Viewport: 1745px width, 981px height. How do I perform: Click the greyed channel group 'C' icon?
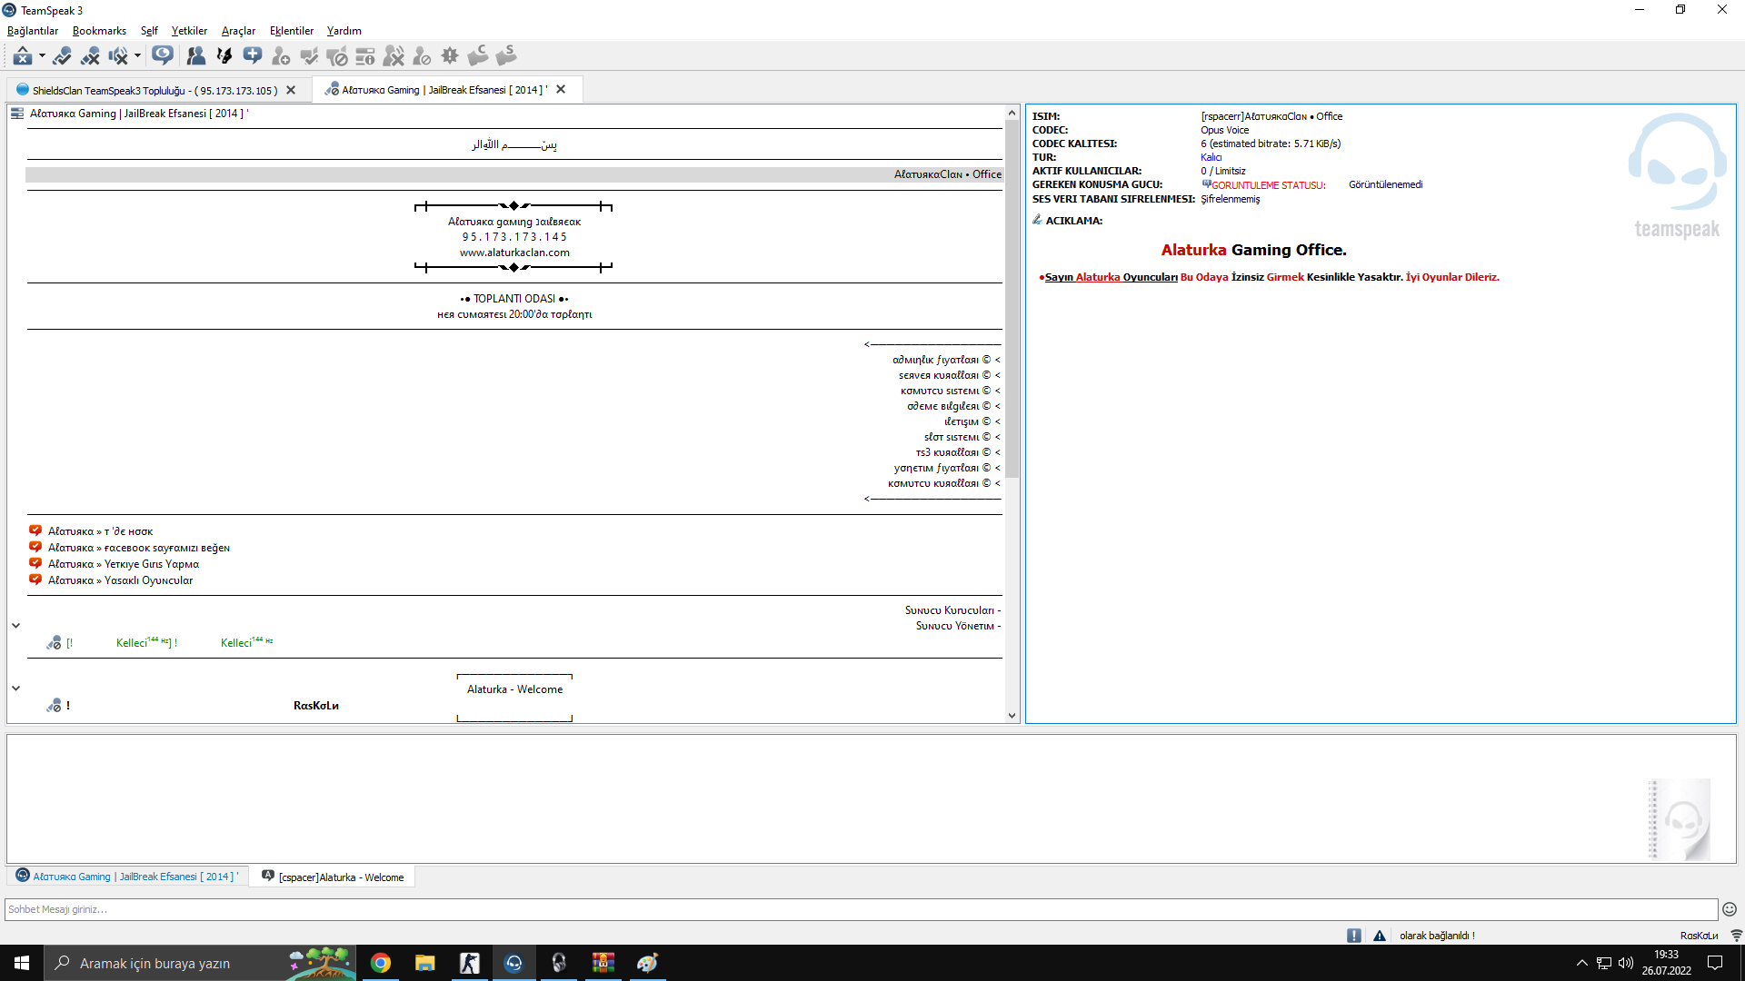tap(478, 56)
